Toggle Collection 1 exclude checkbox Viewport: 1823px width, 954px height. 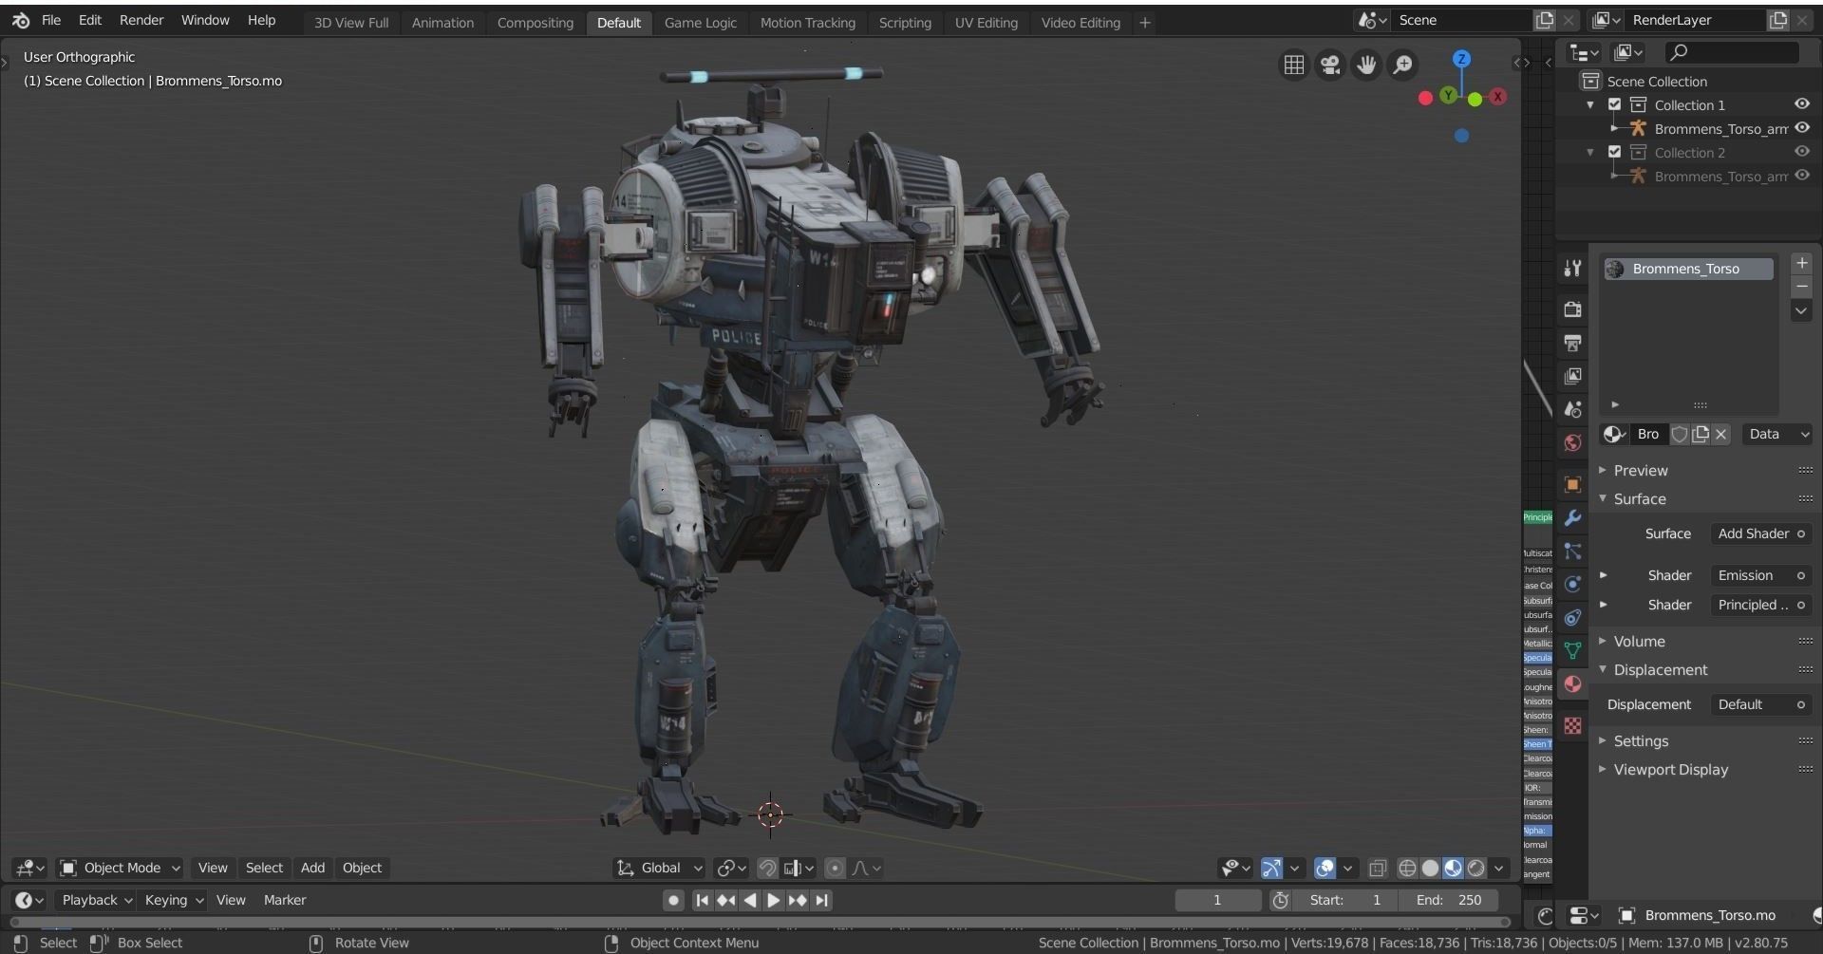tap(1614, 104)
